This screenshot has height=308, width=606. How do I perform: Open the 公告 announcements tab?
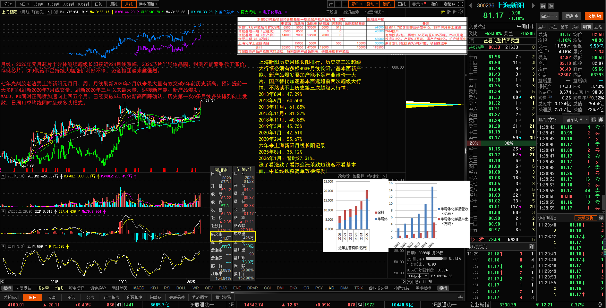click(90, 297)
